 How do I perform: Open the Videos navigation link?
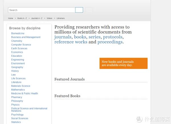49,18
